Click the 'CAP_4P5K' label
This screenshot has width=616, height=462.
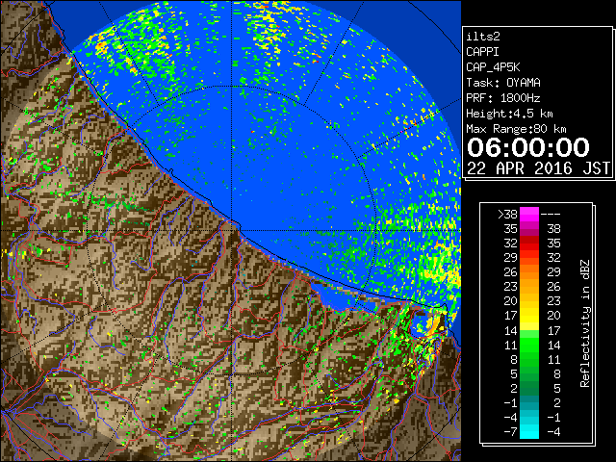493,67
